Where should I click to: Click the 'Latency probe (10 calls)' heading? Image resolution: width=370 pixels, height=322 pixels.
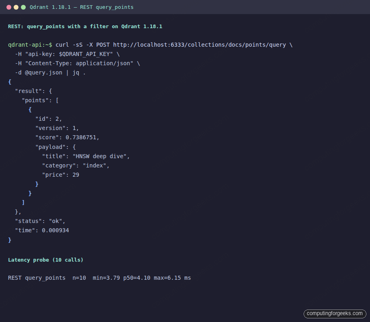coord(45,260)
